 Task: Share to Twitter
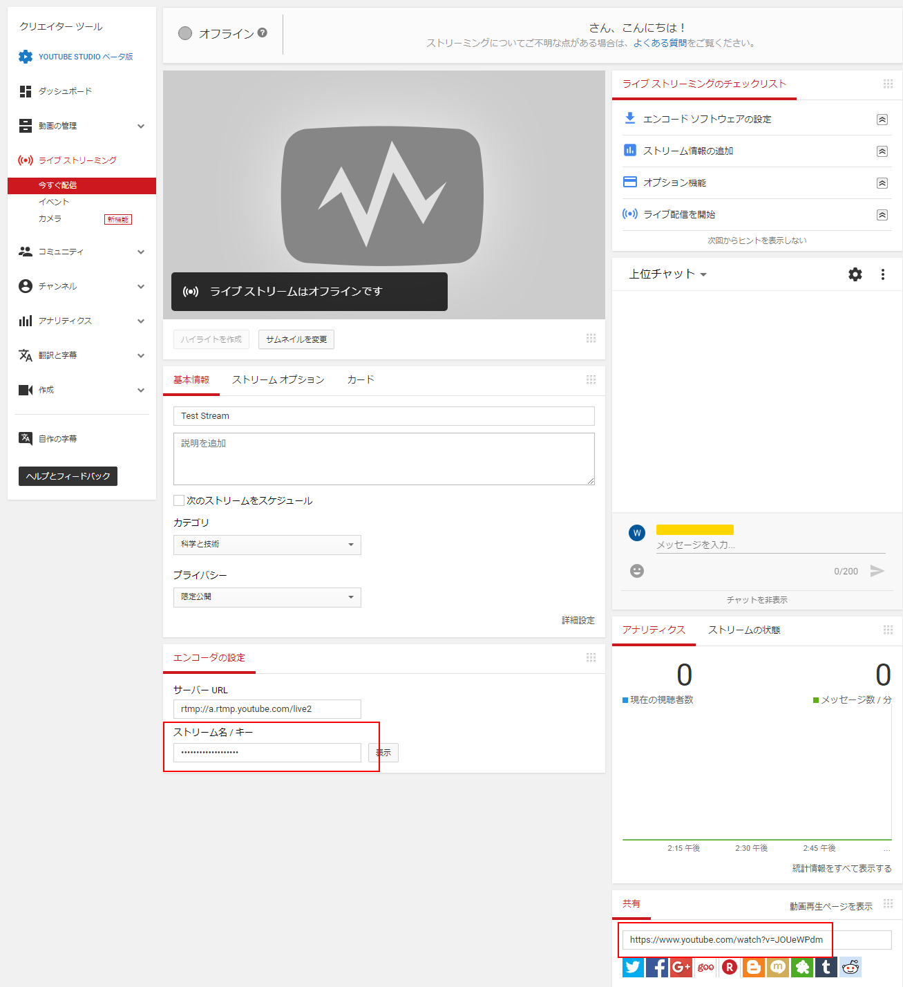(633, 967)
